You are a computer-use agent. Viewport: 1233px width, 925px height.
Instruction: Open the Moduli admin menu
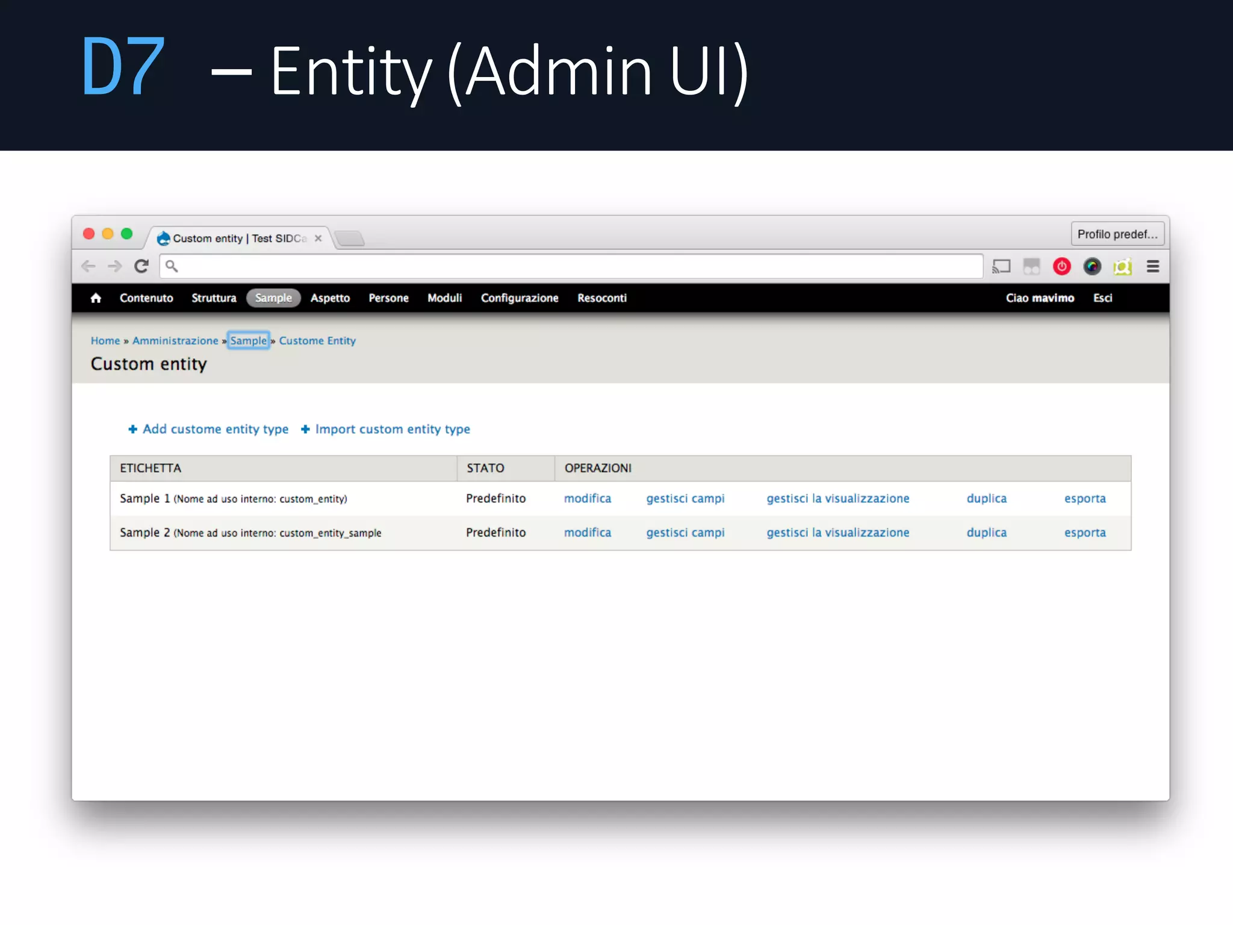[x=444, y=298]
